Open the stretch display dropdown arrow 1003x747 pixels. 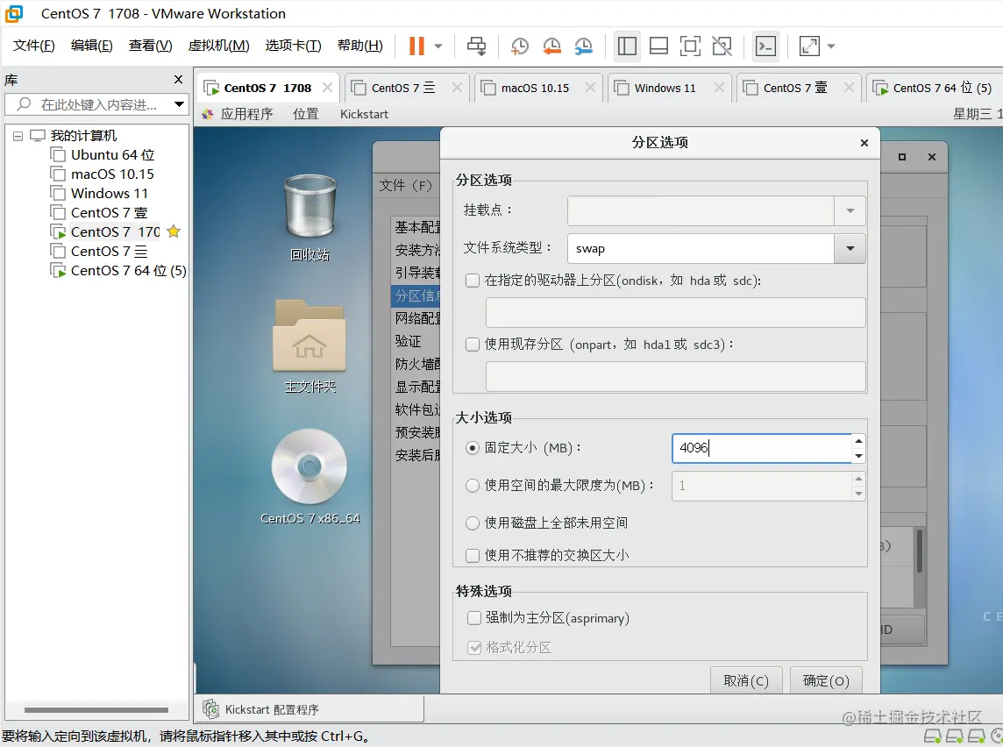[831, 46]
